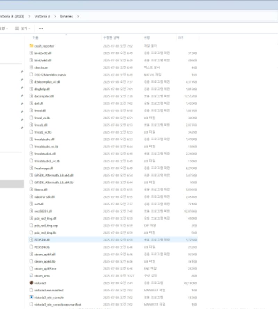This screenshot has width=278, height=309.
Task: Open the crash_reporter folder icon
Action: pos(31,46)
